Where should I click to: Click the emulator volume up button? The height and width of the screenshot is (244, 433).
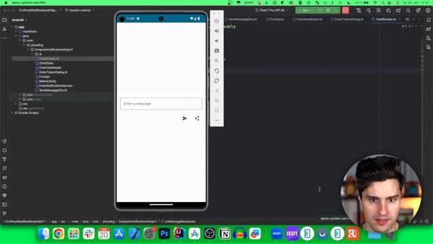click(x=216, y=31)
